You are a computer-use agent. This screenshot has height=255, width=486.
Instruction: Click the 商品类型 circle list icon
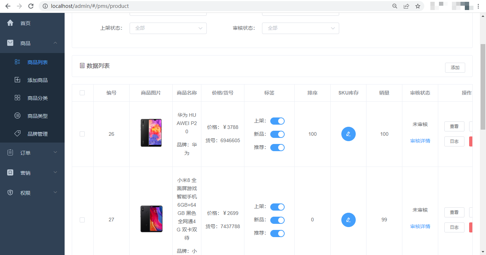pyautogui.click(x=17, y=116)
